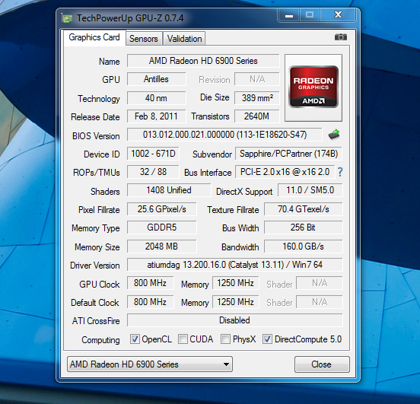Click Default Clock row Shader N/A field
This screenshot has width=420, height=404.
320,302
